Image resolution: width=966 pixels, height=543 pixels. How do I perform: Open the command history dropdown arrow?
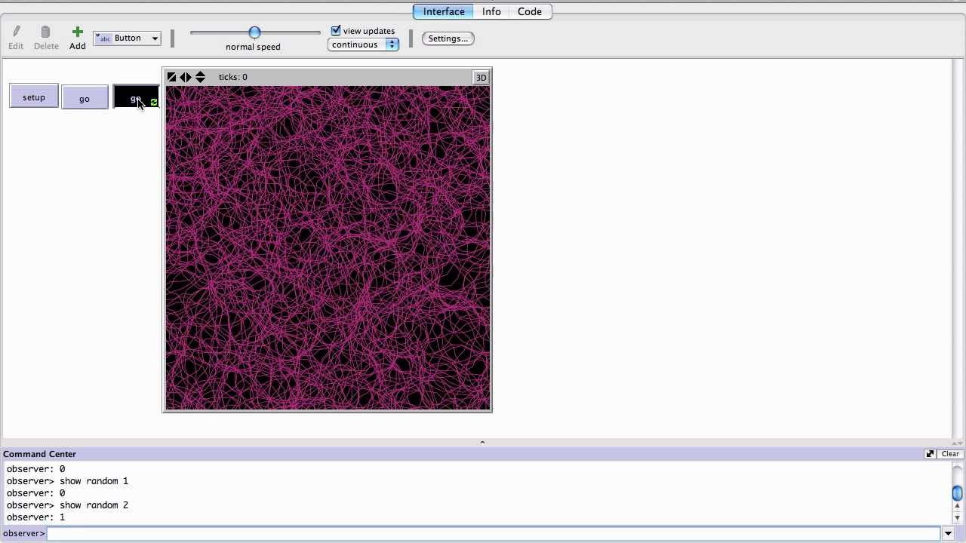point(948,534)
